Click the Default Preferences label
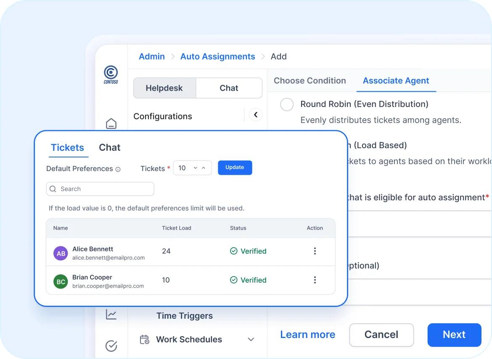The width and height of the screenshot is (492, 359). (79, 168)
